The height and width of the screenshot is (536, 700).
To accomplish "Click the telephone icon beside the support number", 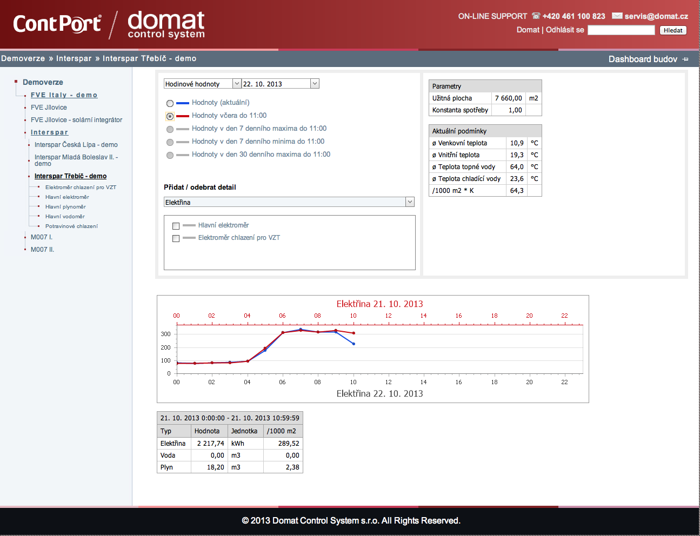I will 535,16.
